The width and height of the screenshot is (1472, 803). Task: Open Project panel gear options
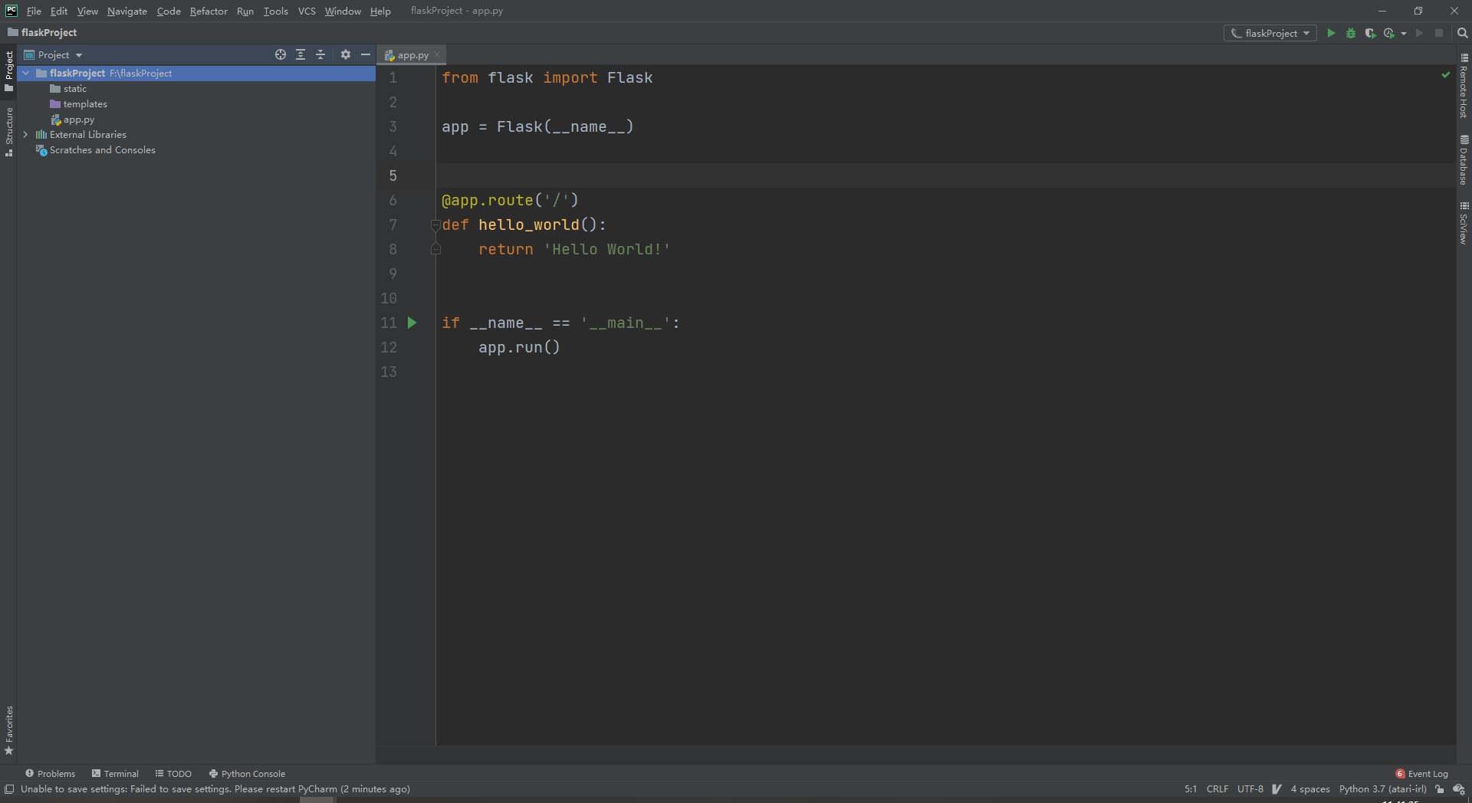346,54
